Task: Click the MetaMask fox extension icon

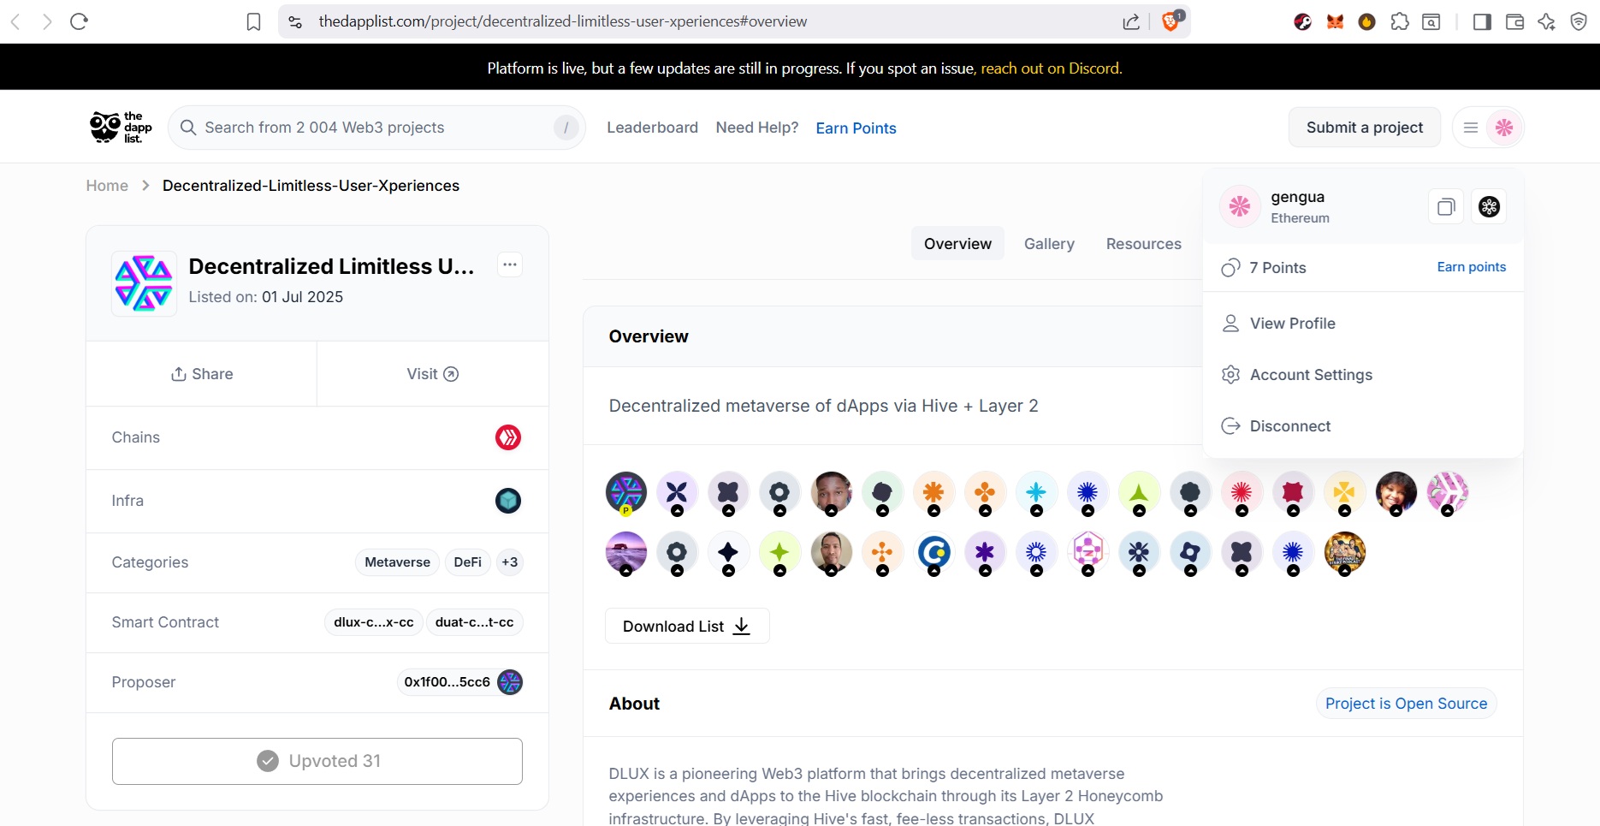Action: click(x=1335, y=21)
